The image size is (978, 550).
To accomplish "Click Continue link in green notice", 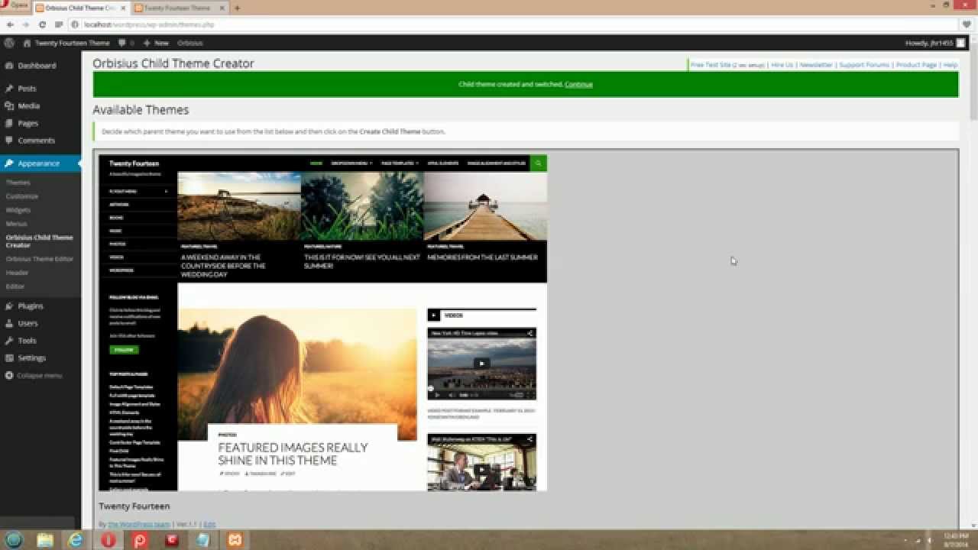I will 578,84.
